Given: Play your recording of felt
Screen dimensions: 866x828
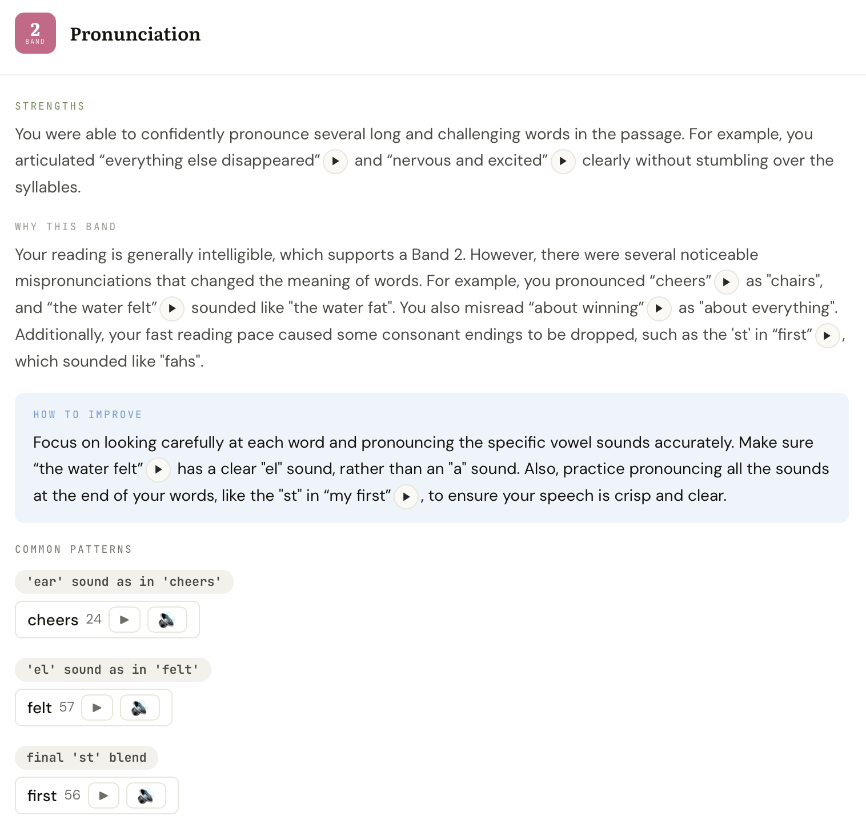Looking at the screenshot, I should click(x=97, y=708).
